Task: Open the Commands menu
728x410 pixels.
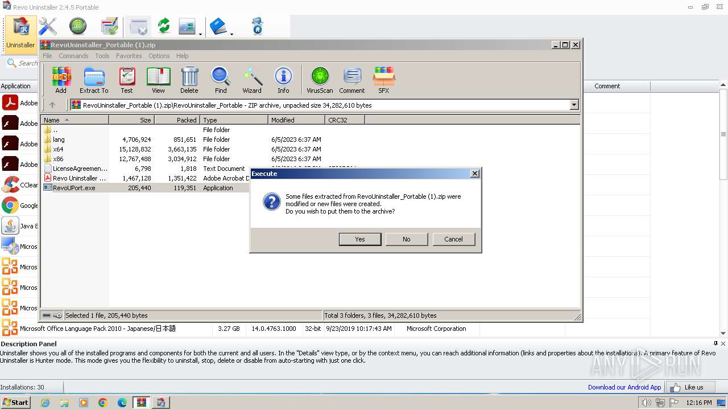Action: (73, 56)
